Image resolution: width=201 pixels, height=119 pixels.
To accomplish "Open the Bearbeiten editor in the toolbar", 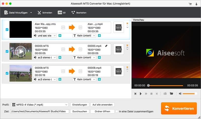I will pyautogui.click(x=79, y=12).
